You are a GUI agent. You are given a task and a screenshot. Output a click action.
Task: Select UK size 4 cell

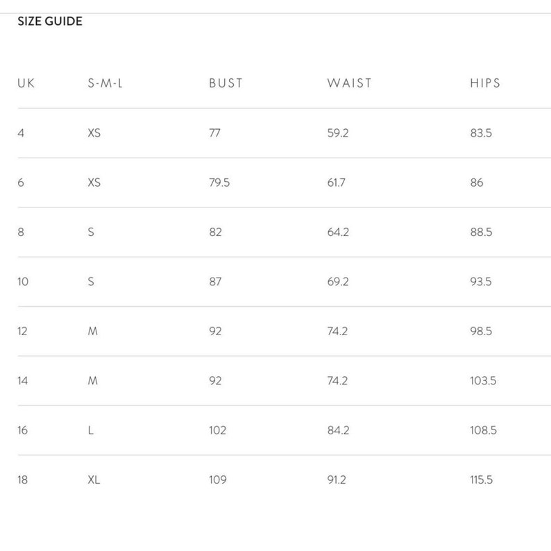tap(21, 133)
